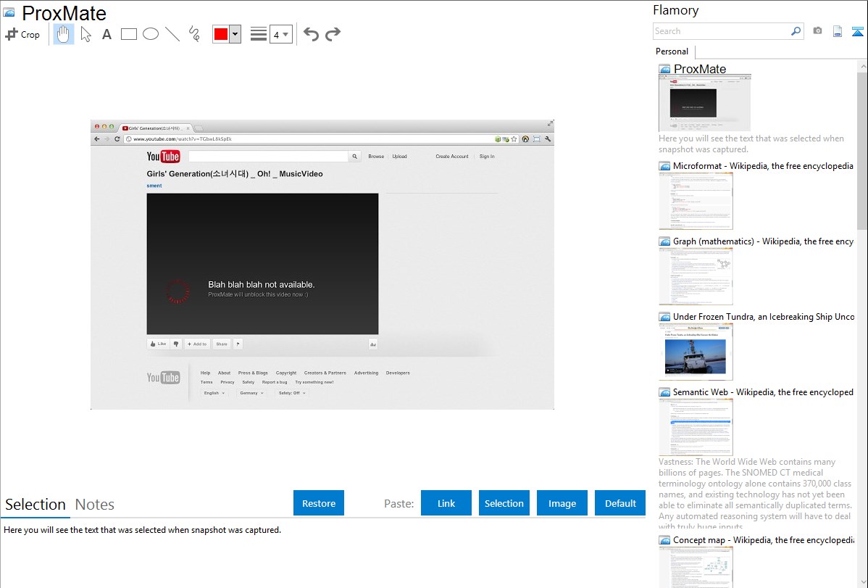Switch to the Notes tab

click(x=95, y=505)
